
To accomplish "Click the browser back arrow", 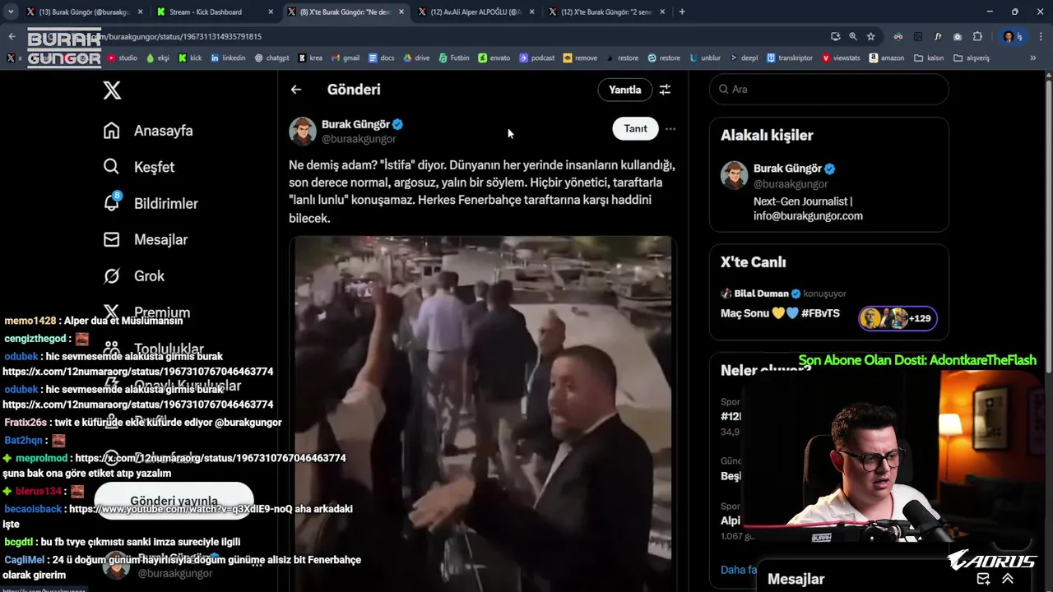I will [12, 36].
